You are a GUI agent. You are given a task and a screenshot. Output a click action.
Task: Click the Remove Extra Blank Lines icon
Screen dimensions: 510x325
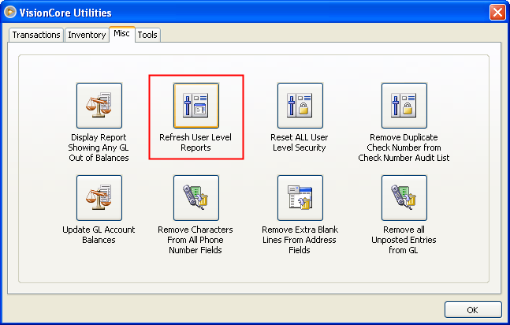click(x=300, y=198)
